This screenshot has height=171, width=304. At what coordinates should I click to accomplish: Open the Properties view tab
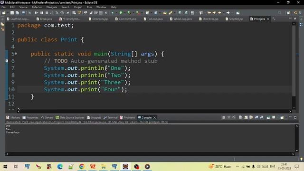[30, 117]
